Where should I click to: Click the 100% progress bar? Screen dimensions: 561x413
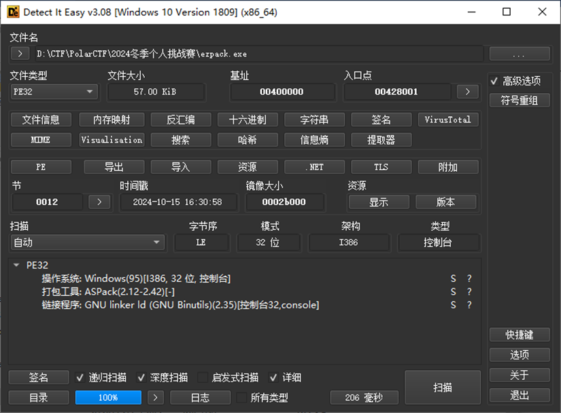(108, 397)
